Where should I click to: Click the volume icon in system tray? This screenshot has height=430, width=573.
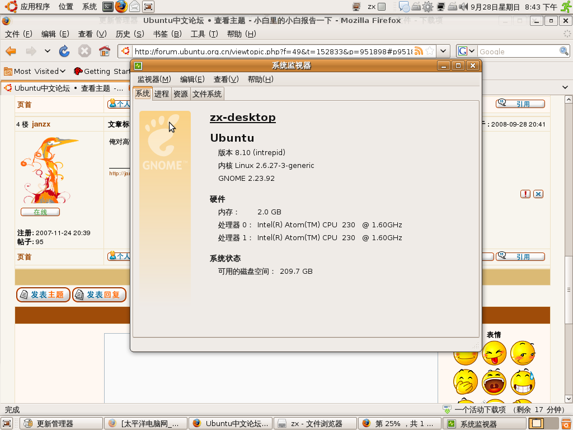[463, 7]
